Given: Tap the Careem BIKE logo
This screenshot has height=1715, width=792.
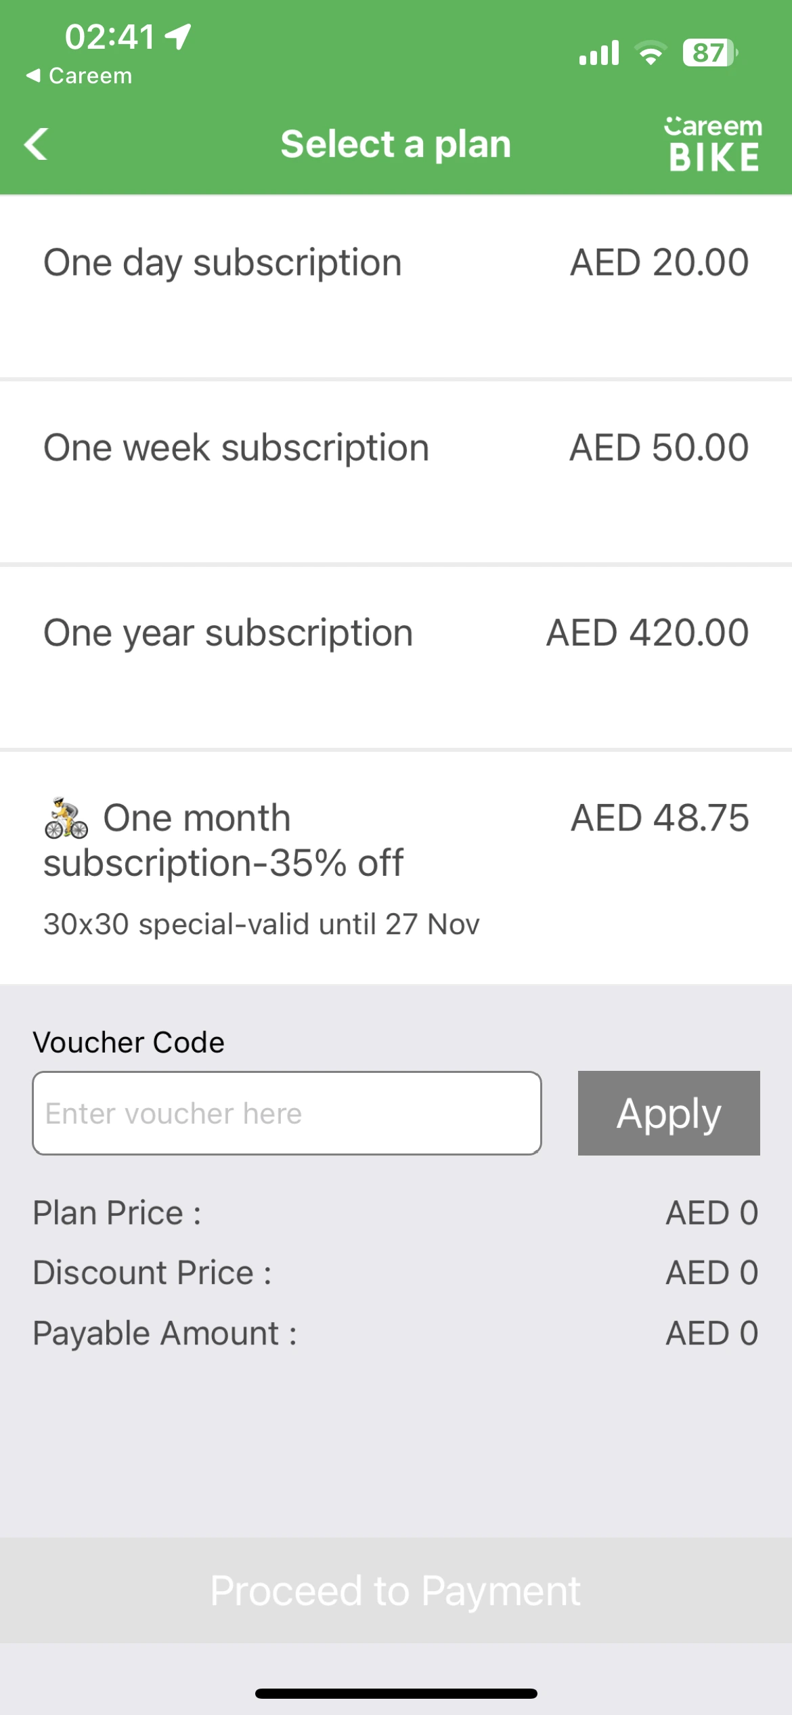Looking at the screenshot, I should pos(713,144).
